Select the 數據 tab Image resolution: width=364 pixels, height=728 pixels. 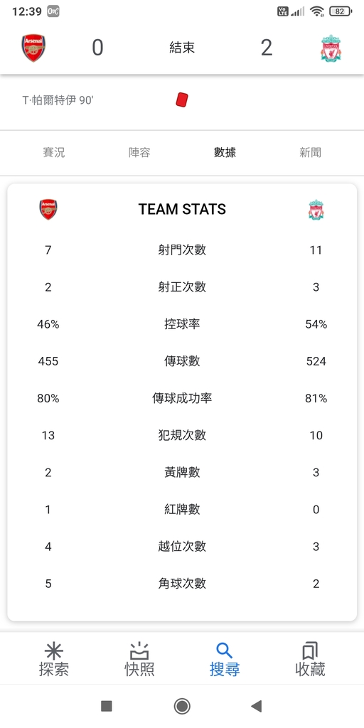point(225,153)
